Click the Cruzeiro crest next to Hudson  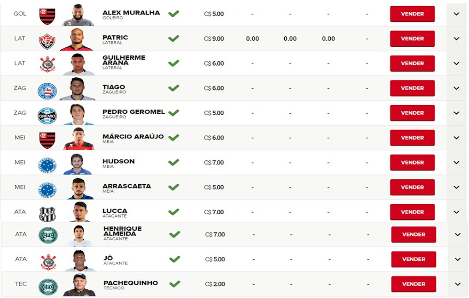(x=47, y=166)
